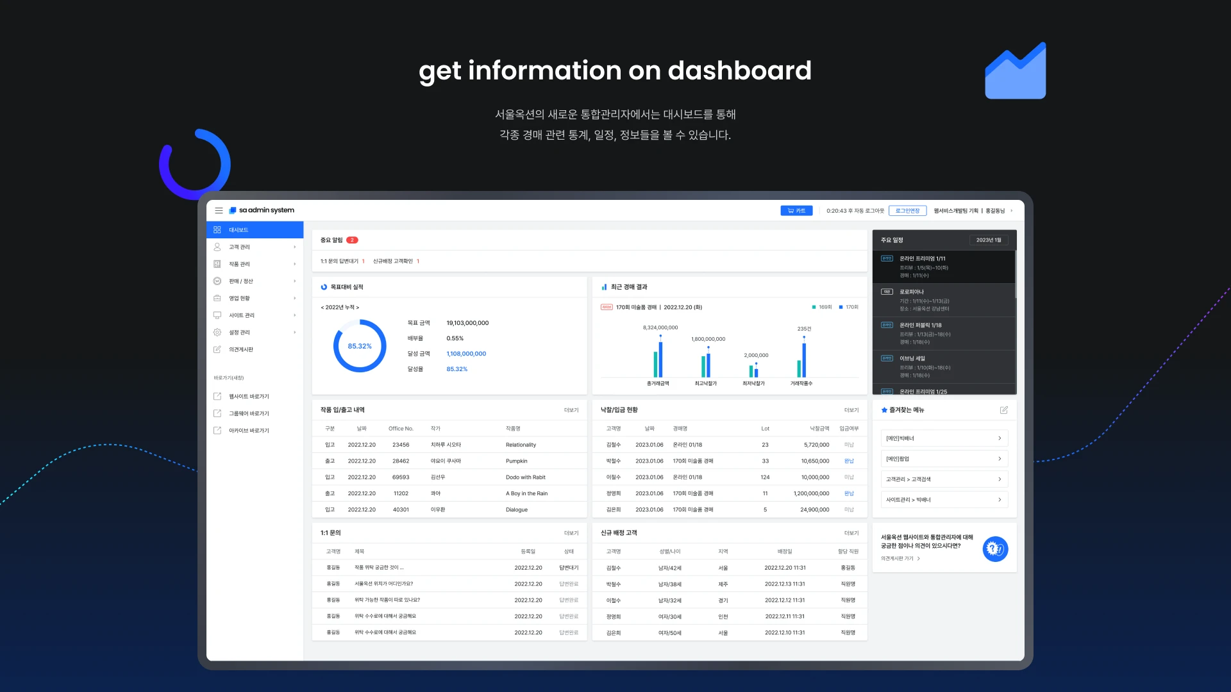1231x692 pixels.
Task: Open the 2023년 1월 month selector
Action: [989, 240]
